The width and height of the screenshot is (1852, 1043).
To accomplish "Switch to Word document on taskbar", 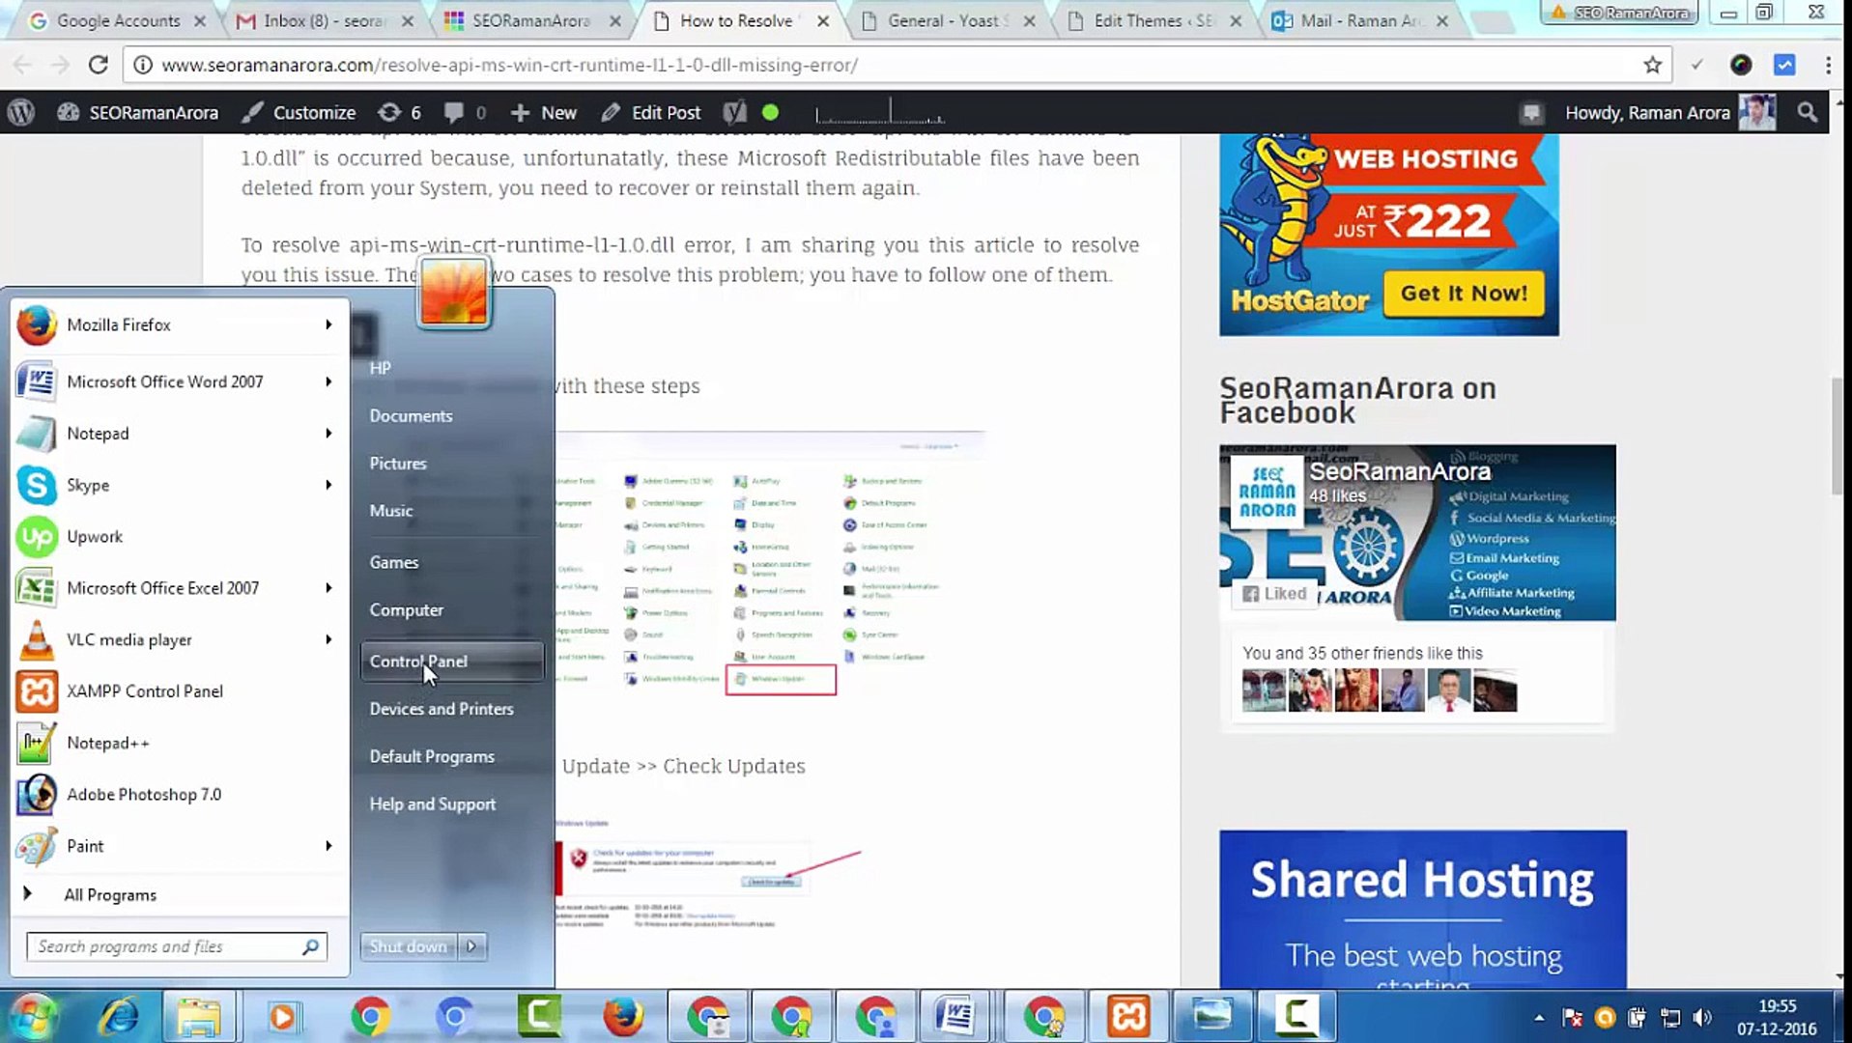I will point(956,1017).
